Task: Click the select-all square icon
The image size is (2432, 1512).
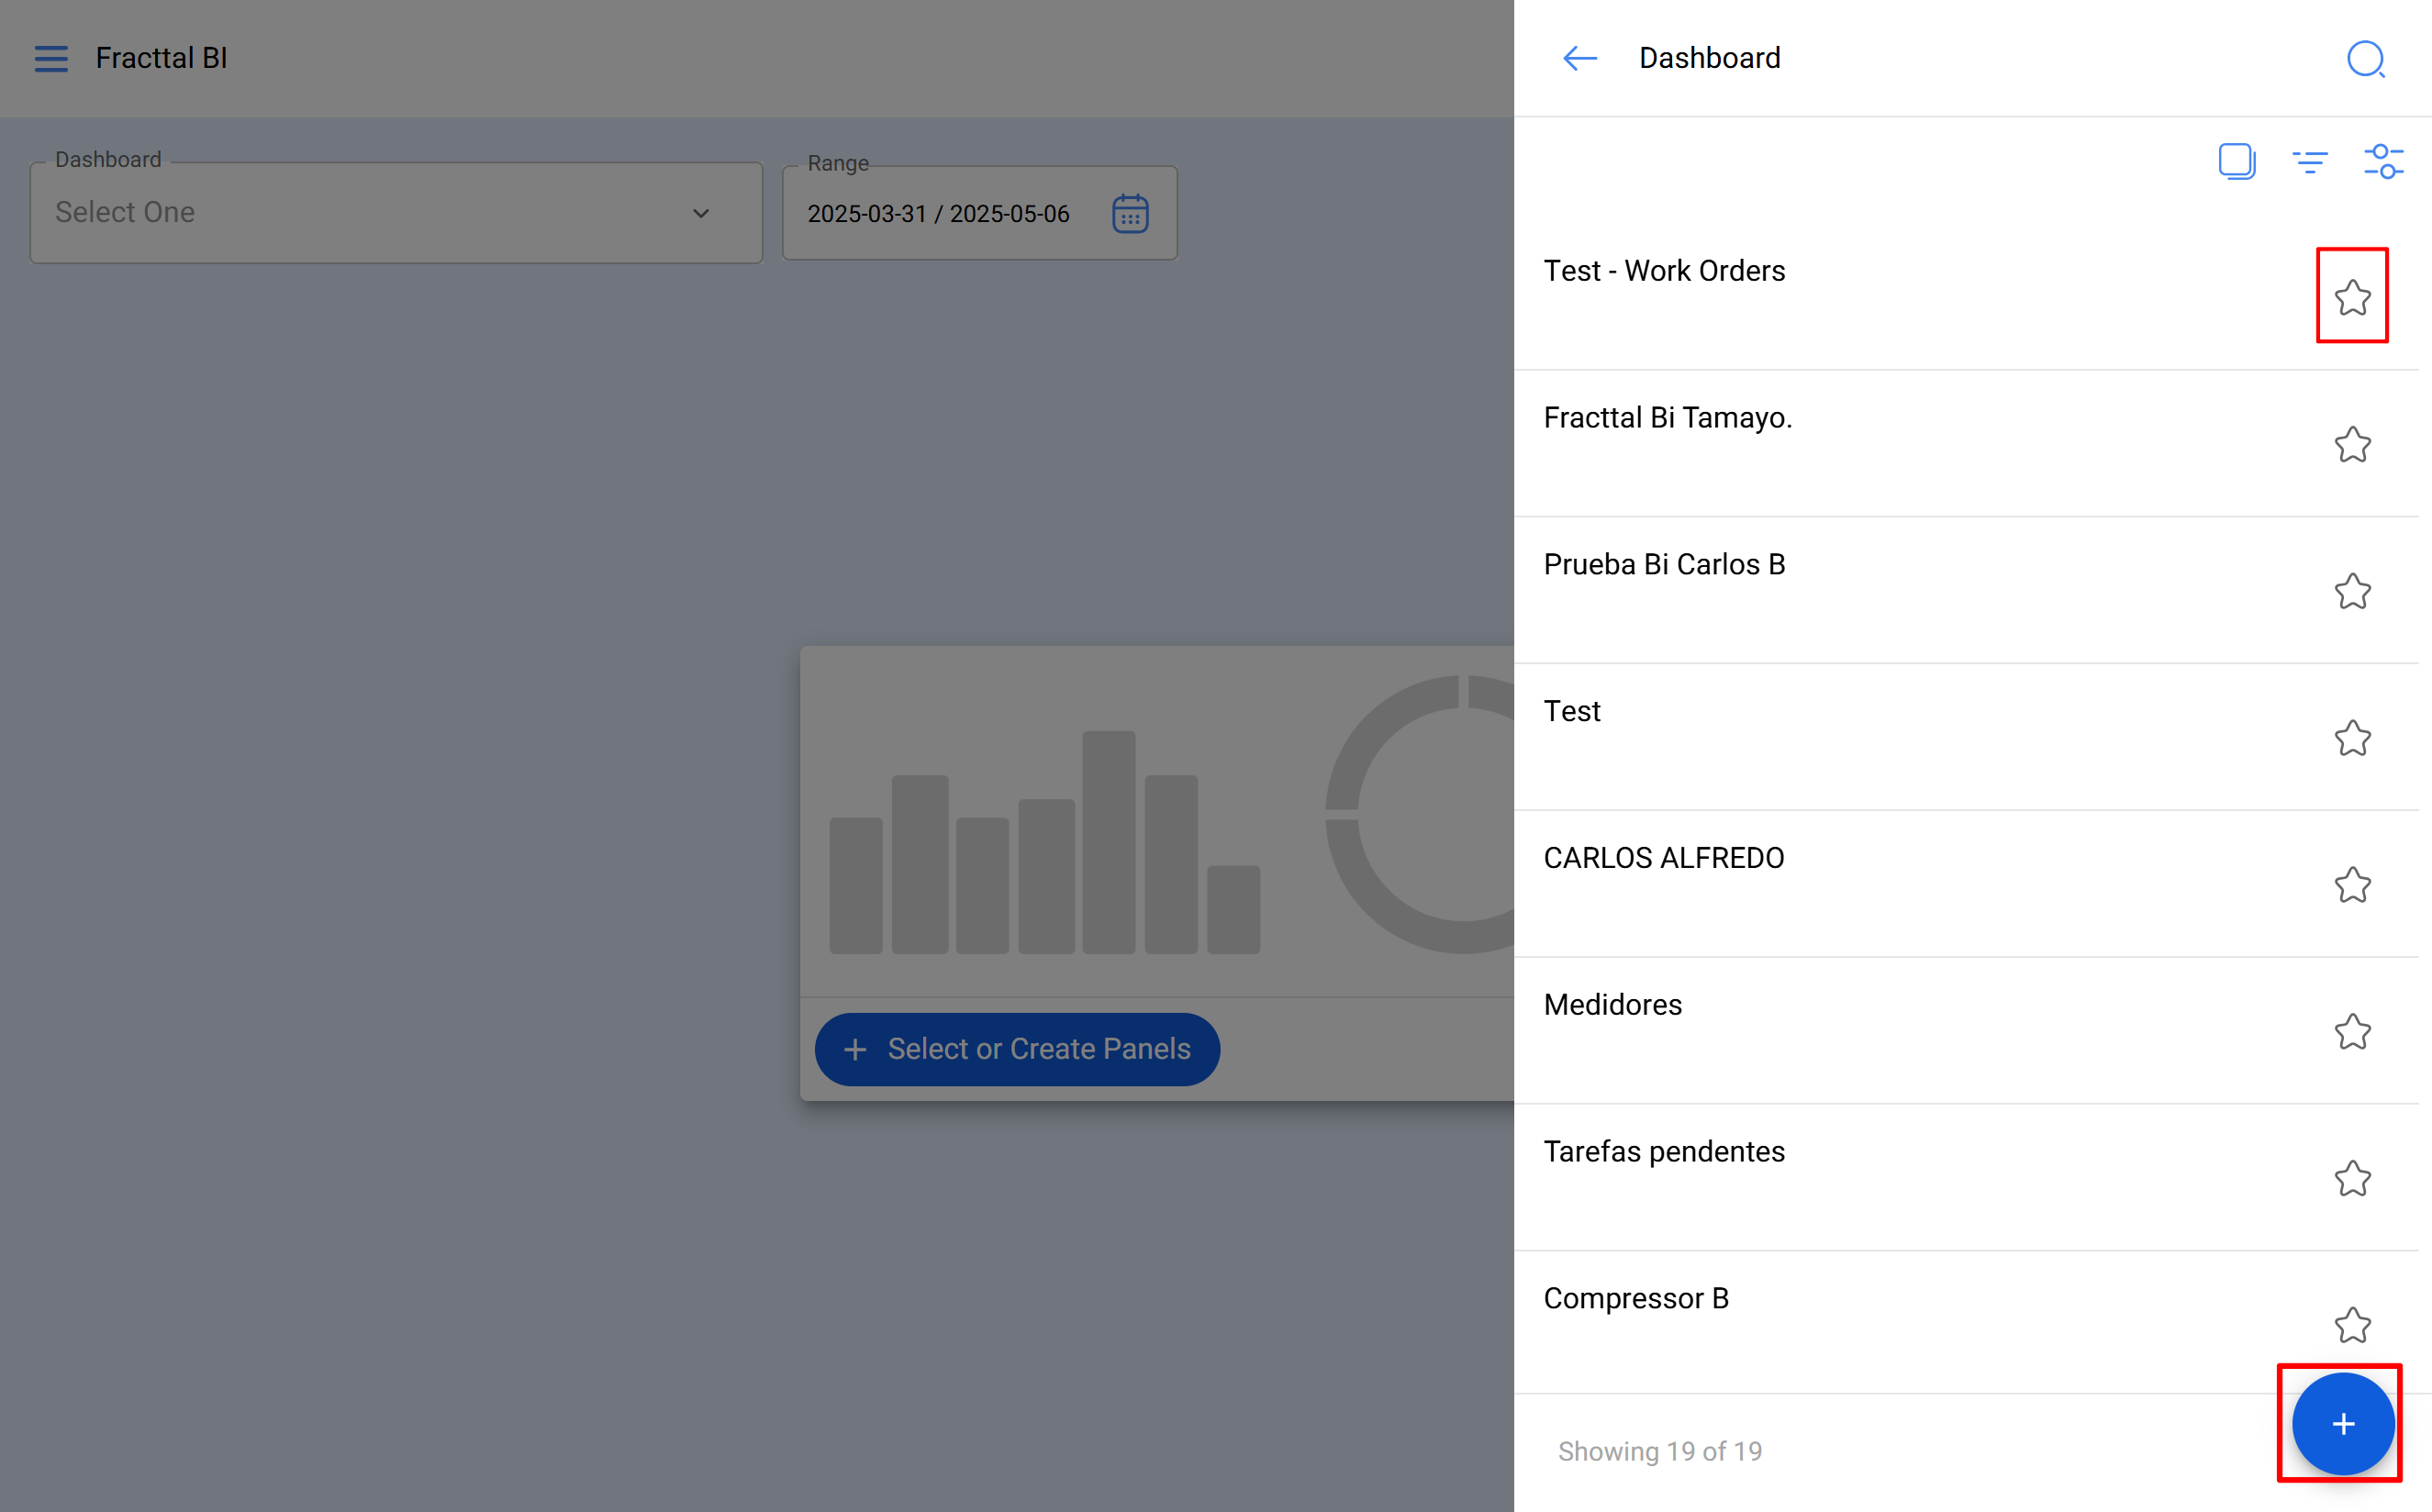Action: tap(2237, 161)
